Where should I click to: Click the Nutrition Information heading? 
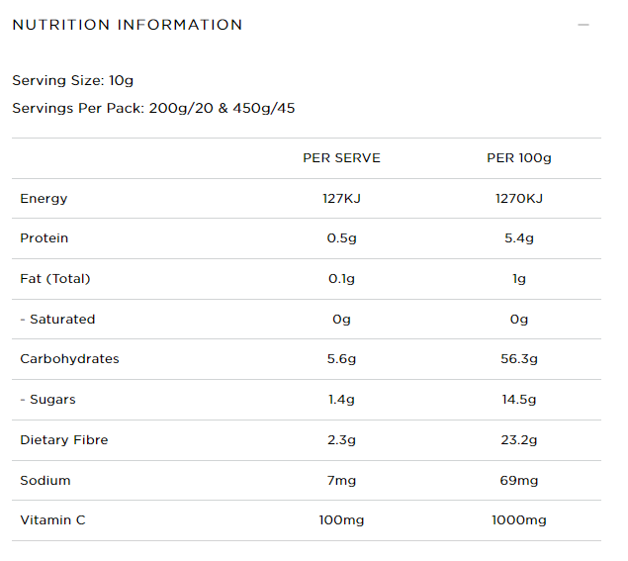[x=128, y=25]
